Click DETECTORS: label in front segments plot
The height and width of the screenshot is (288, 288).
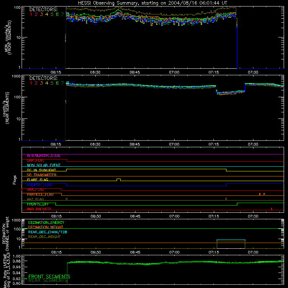[x=43, y=10]
